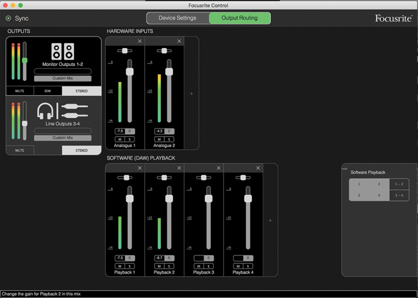The width and height of the screenshot is (418, 298).
Task: Dim Monitor Outputs 1-2
Action: tap(47, 91)
